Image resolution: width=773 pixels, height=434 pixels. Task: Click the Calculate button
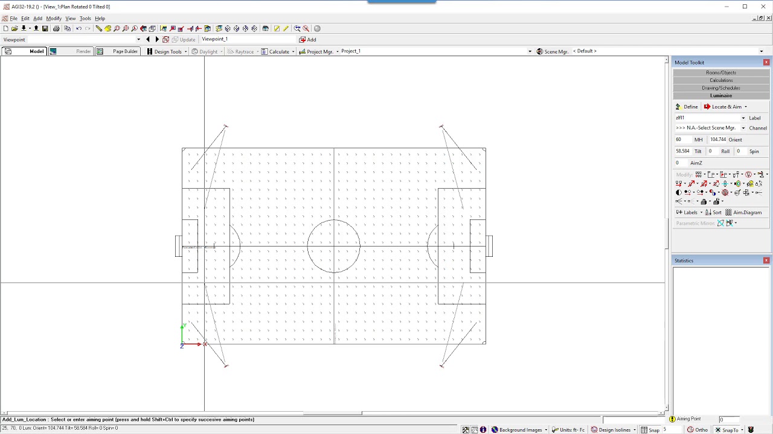[275, 51]
